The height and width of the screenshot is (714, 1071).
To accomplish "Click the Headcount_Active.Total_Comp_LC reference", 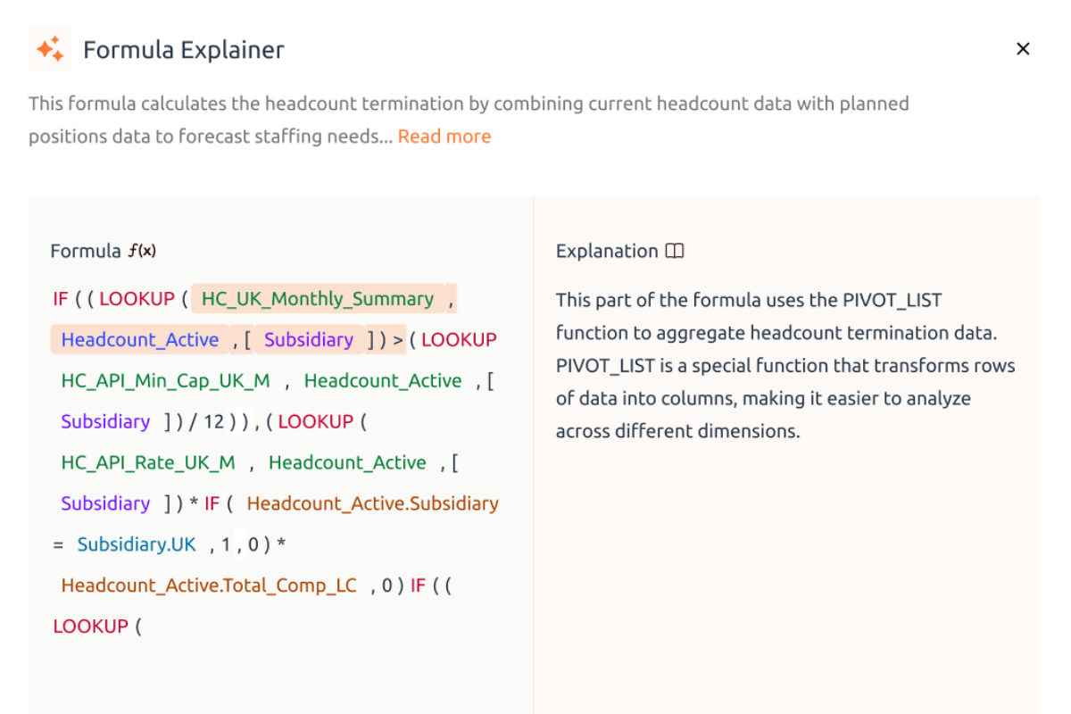I will (206, 585).
